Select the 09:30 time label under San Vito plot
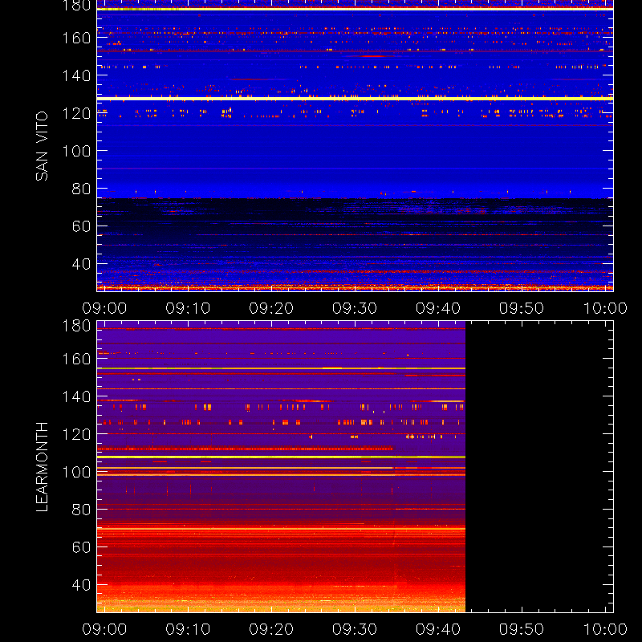Screen dimensions: 642x642 (x=355, y=308)
